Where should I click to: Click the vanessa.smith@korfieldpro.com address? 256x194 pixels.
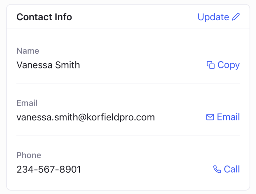pos(86,117)
